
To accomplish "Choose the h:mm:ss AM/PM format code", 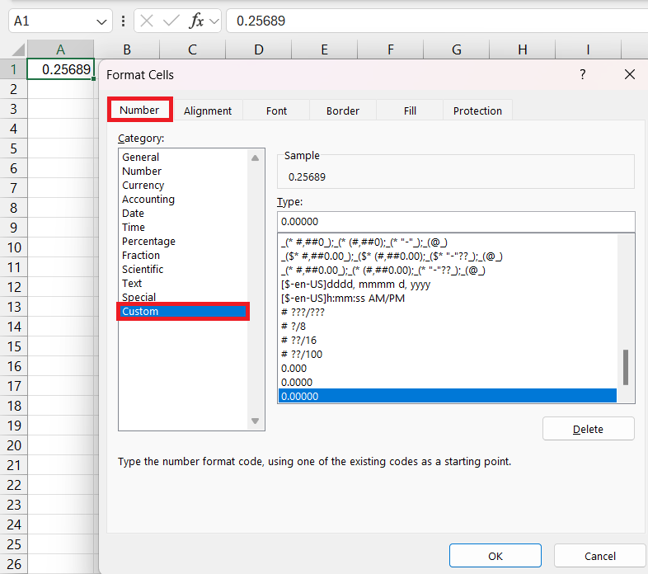I will (448, 299).
